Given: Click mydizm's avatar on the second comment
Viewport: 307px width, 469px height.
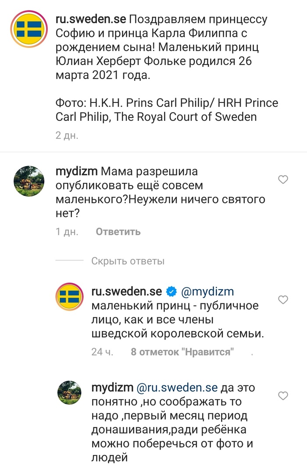Looking at the screenshot, I should point(69,393).
